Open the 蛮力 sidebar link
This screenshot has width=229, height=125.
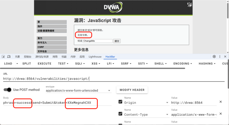pyautogui.click(x=52, y=38)
